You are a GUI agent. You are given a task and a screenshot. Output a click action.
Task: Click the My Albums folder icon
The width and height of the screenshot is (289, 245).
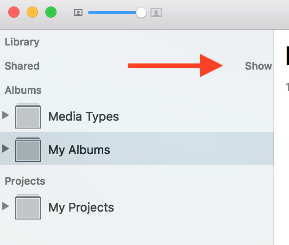point(28,149)
